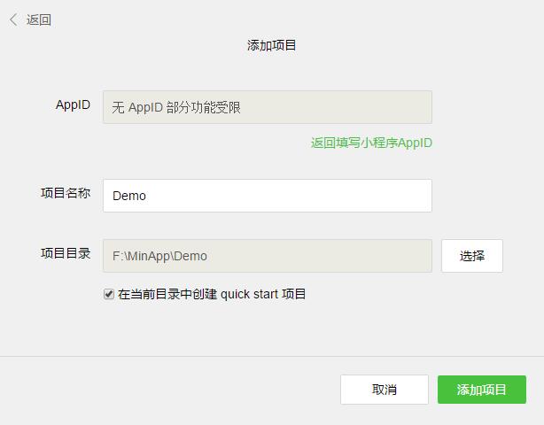Image resolution: width=544 pixels, height=425 pixels.
Task: Toggle the quick start project checkbox
Action: tap(109, 294)
